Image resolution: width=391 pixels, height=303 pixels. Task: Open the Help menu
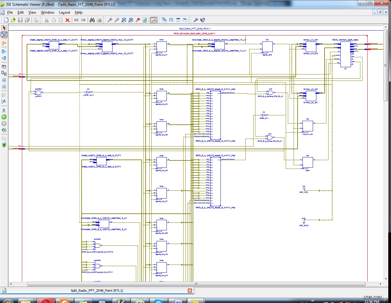[x=79, y=12]
